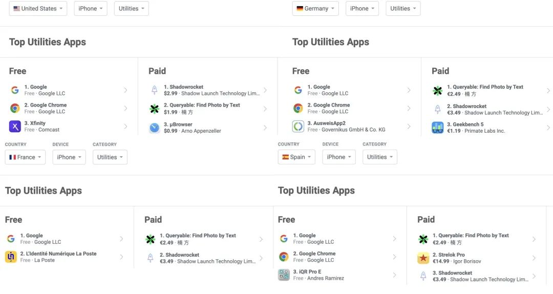Click the Google app icon in United States Free list
The height and width of the screenshot is (294, 553).
15,90
